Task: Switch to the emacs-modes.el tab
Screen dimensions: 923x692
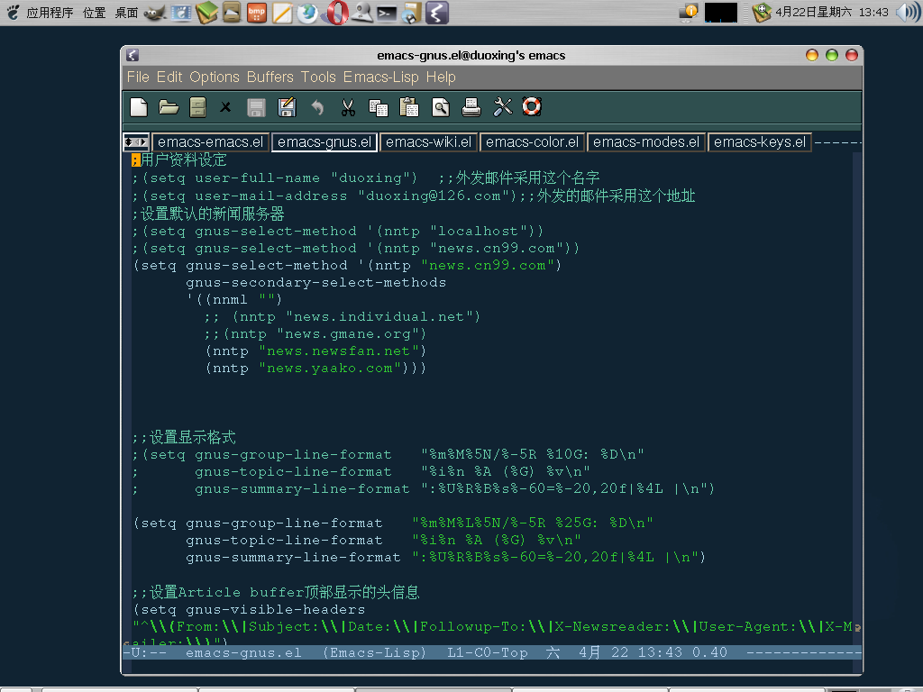Action: tap(645, 142)
